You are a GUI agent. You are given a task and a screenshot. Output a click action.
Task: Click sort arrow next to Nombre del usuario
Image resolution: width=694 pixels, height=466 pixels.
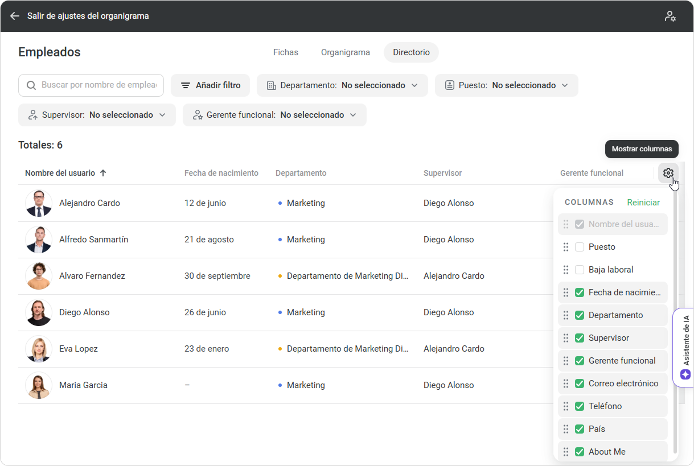tap(103, 173)
